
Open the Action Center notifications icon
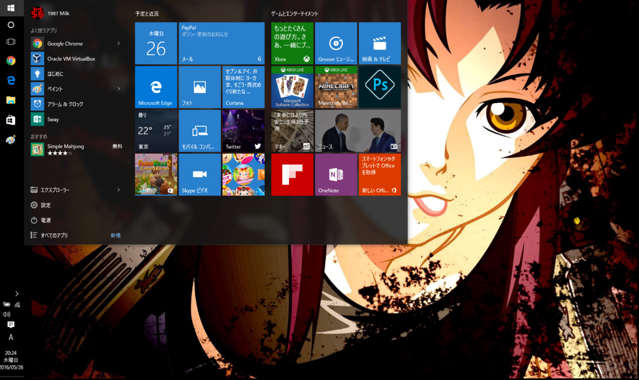11,324
